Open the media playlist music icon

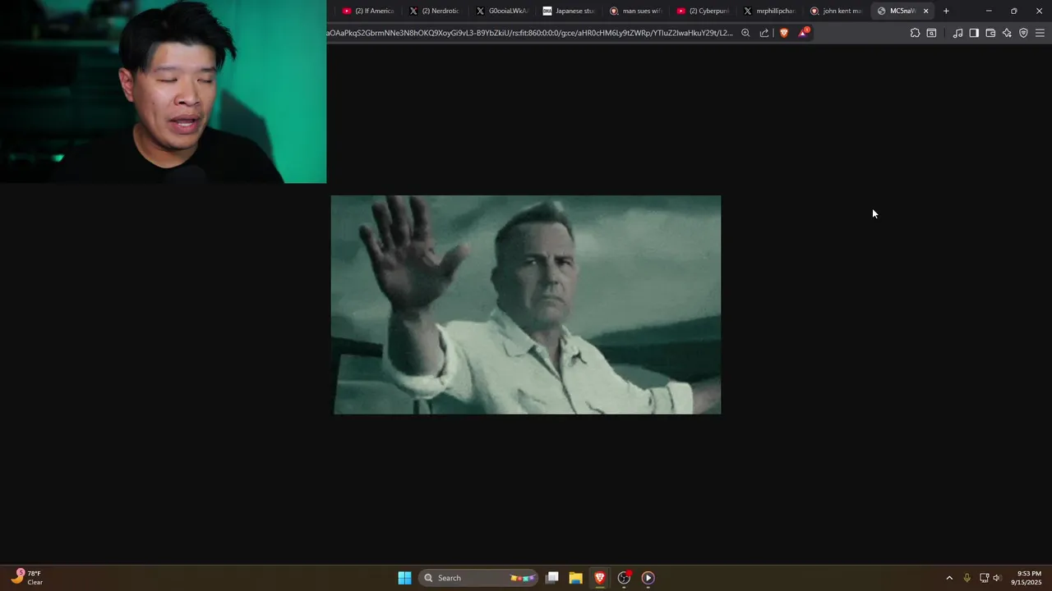(x=957, y=33)
